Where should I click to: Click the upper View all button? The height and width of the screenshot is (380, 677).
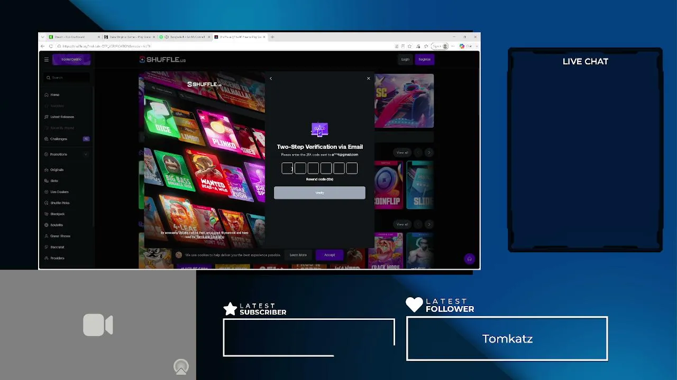402,153
